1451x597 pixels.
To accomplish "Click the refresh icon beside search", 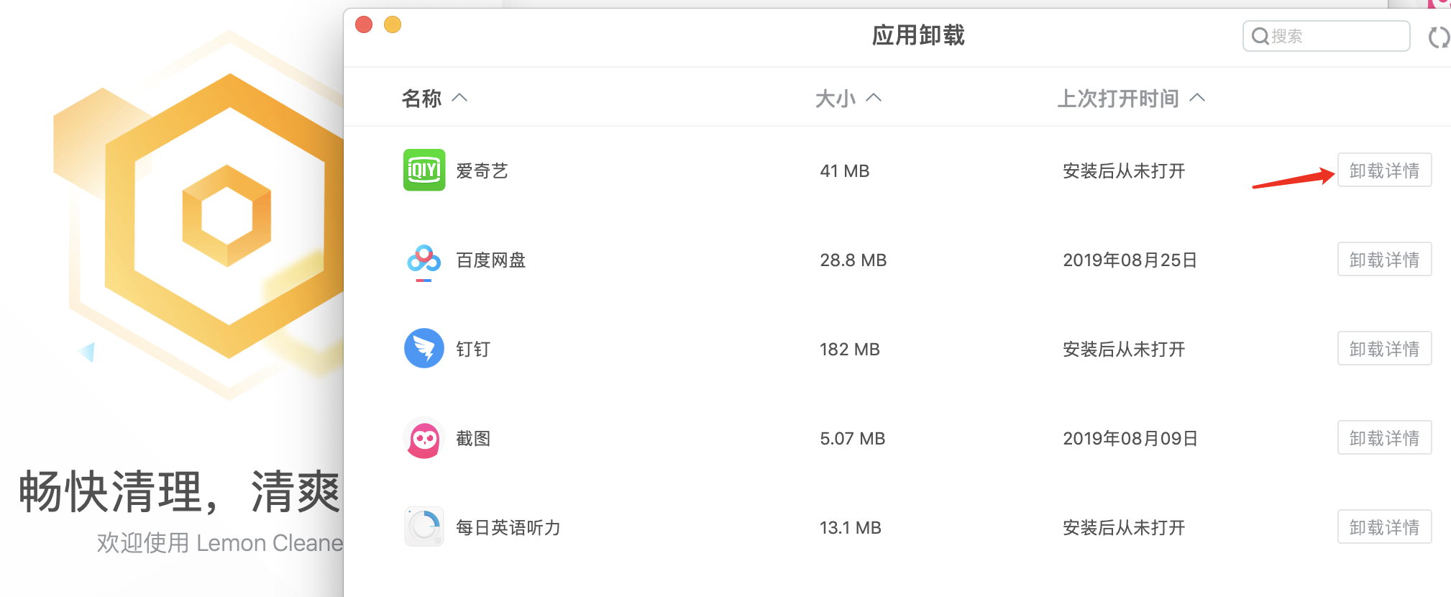I will [x=1438, y=37].
